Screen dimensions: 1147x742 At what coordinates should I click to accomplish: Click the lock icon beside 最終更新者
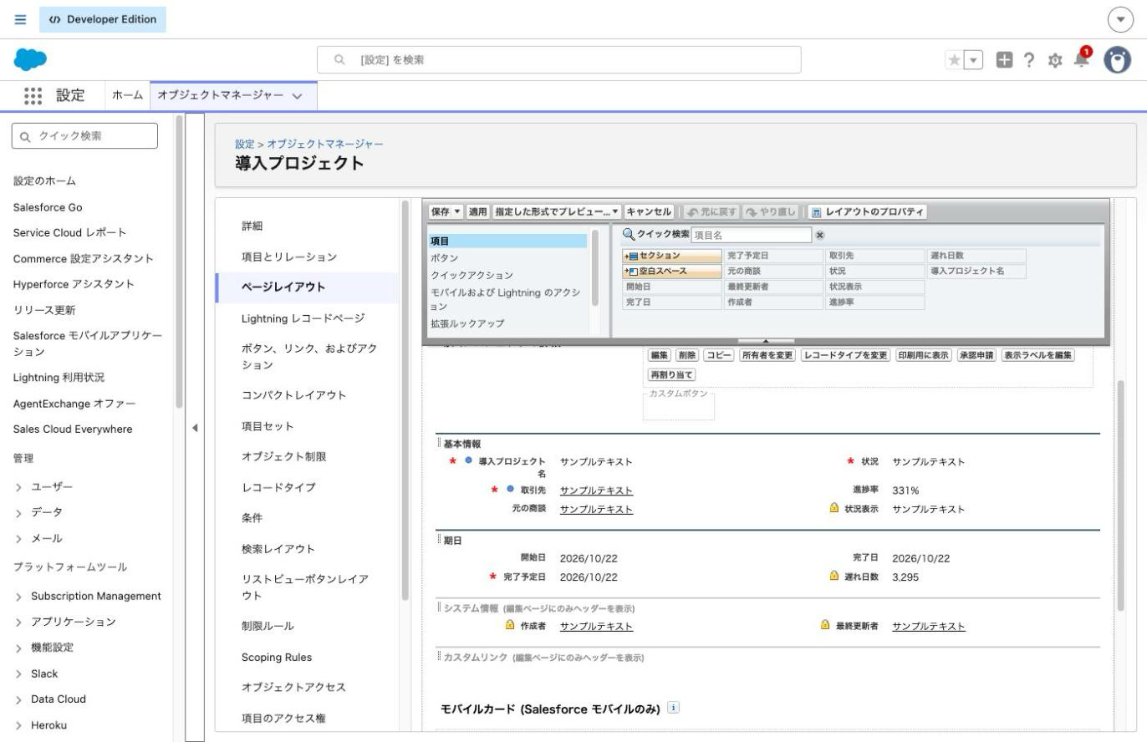825,624
